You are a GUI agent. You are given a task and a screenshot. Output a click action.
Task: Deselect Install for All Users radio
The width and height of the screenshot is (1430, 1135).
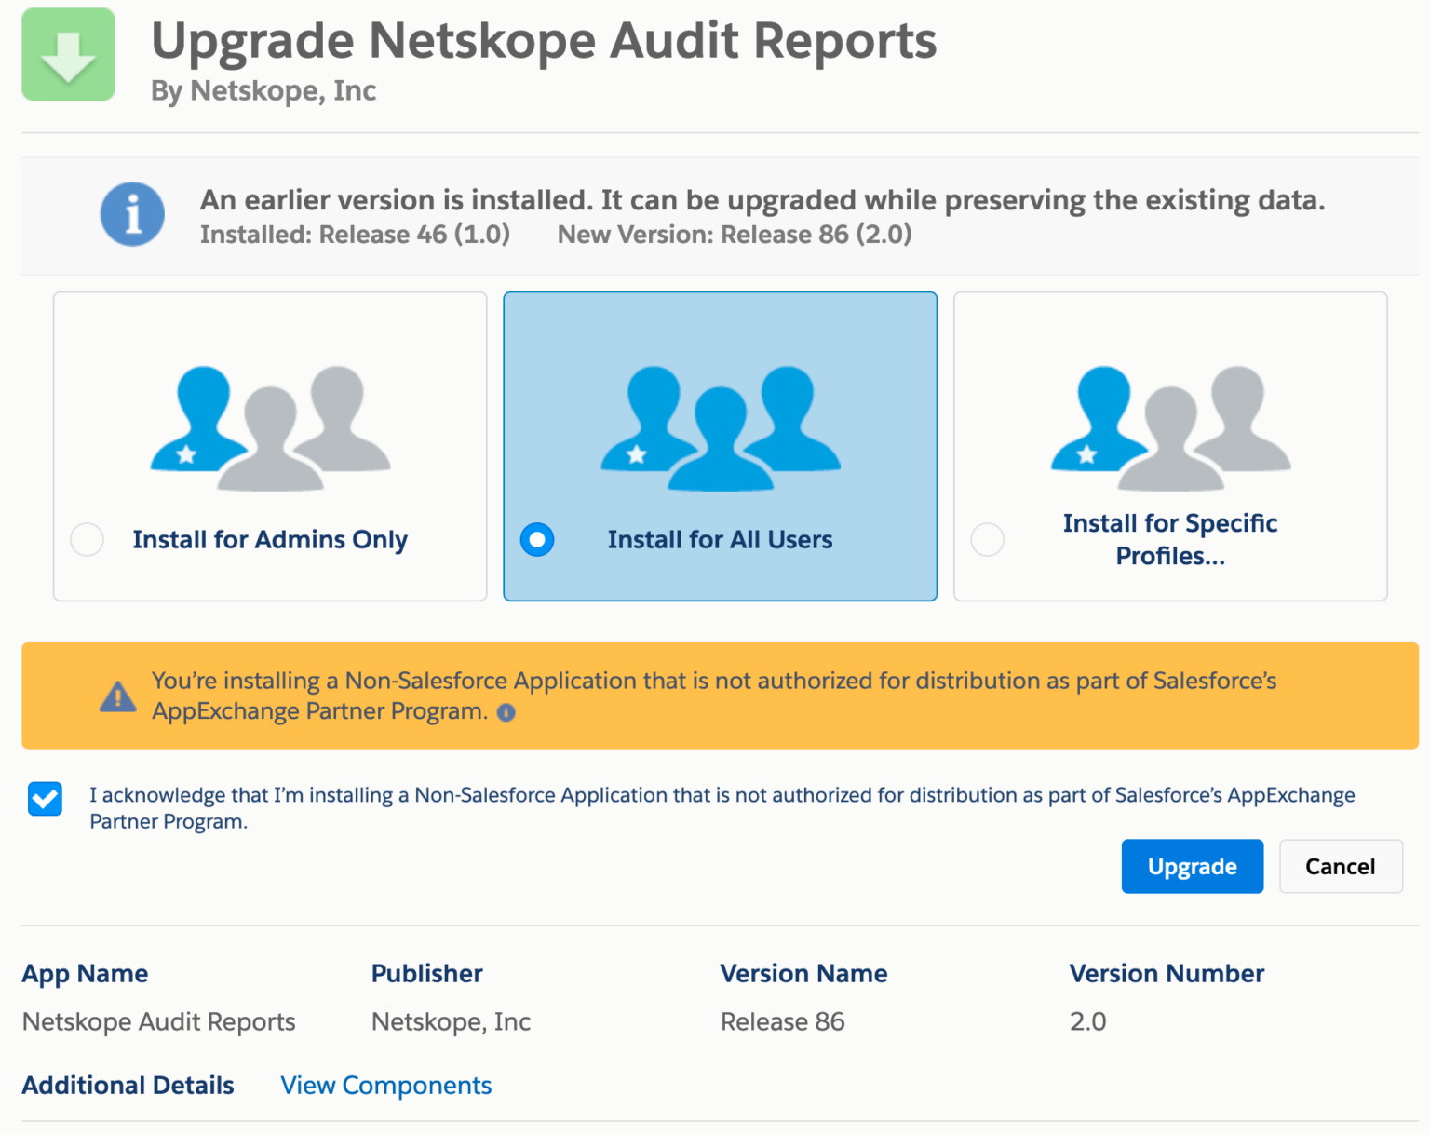pyautogui.click(x=537, y=539)
